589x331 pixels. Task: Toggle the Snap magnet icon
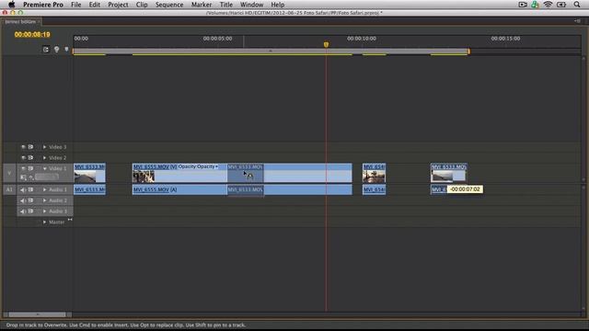click(46, 49)
